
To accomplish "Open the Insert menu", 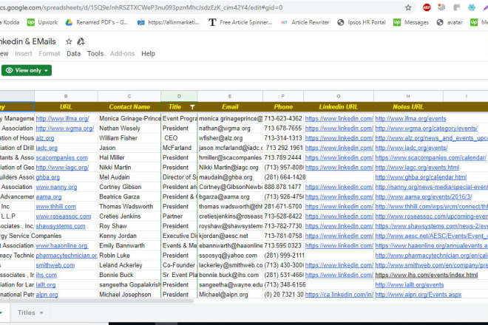I will click(24, 53).
